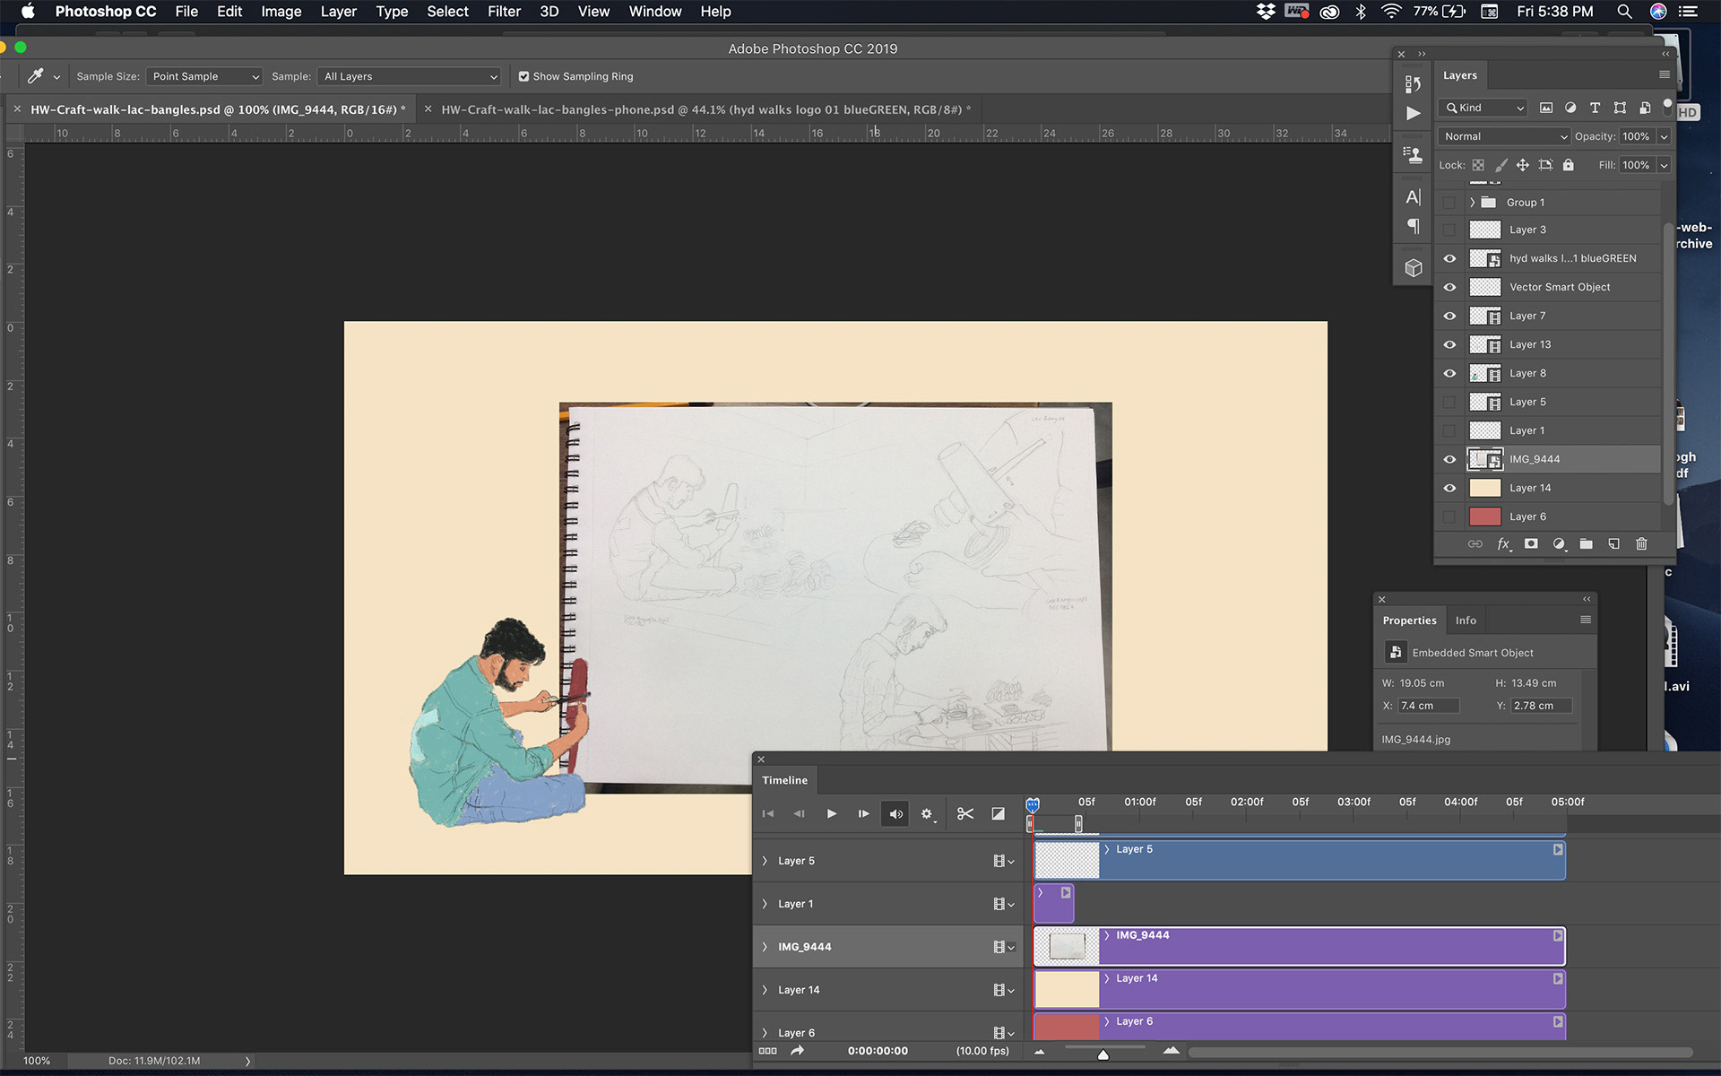Screen dimensions: 1721x1076
Task: Go to next frame button
Action: pyautogui.click(x=862, y=813)
